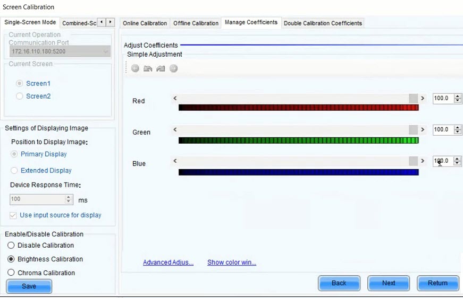The height and width of the screenshot is (298, 463).
Task: Adjust the Device Response Time spinner
Action: (x=68, y=199)
